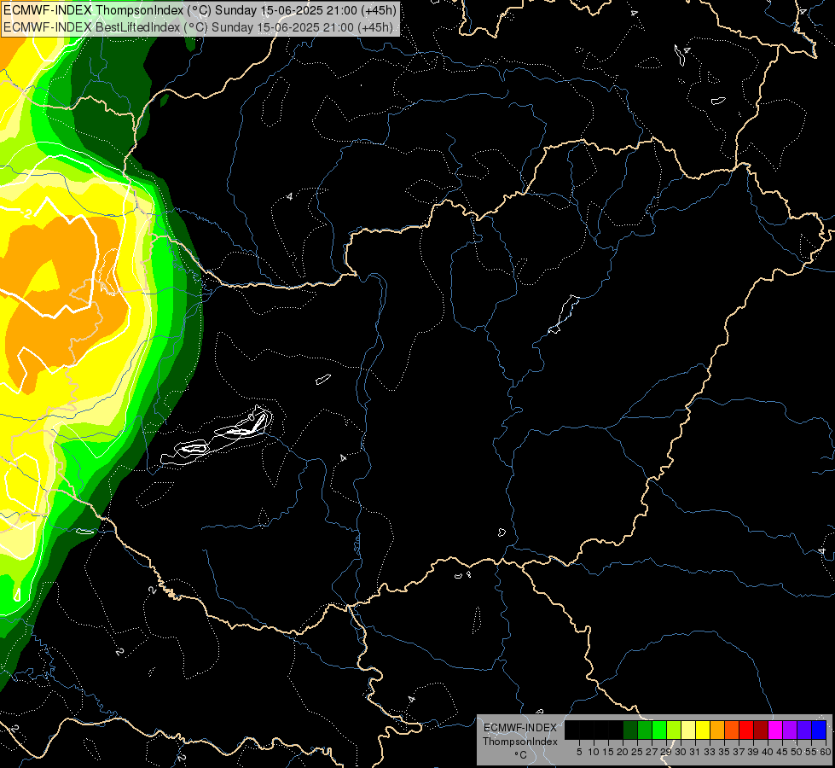Viewport: 835px width, 768px height.
Task: Select the purple 45-50 legend swatch
Action: click(x=790, y=730)
